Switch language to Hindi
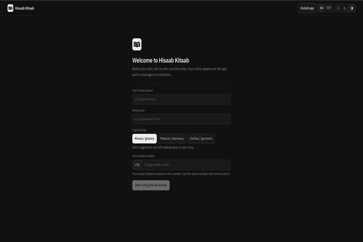Viewport: 363px width, 242px height. pyautogui.click(x=329, y=8)
